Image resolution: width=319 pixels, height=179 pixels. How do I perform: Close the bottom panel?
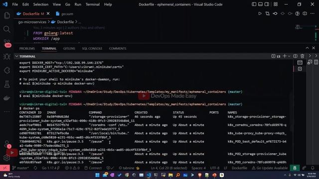[314, 48]
